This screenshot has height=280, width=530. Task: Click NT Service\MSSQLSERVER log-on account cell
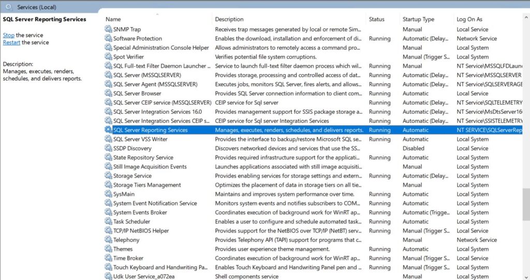pyautogui.click(x=489, y=75)
